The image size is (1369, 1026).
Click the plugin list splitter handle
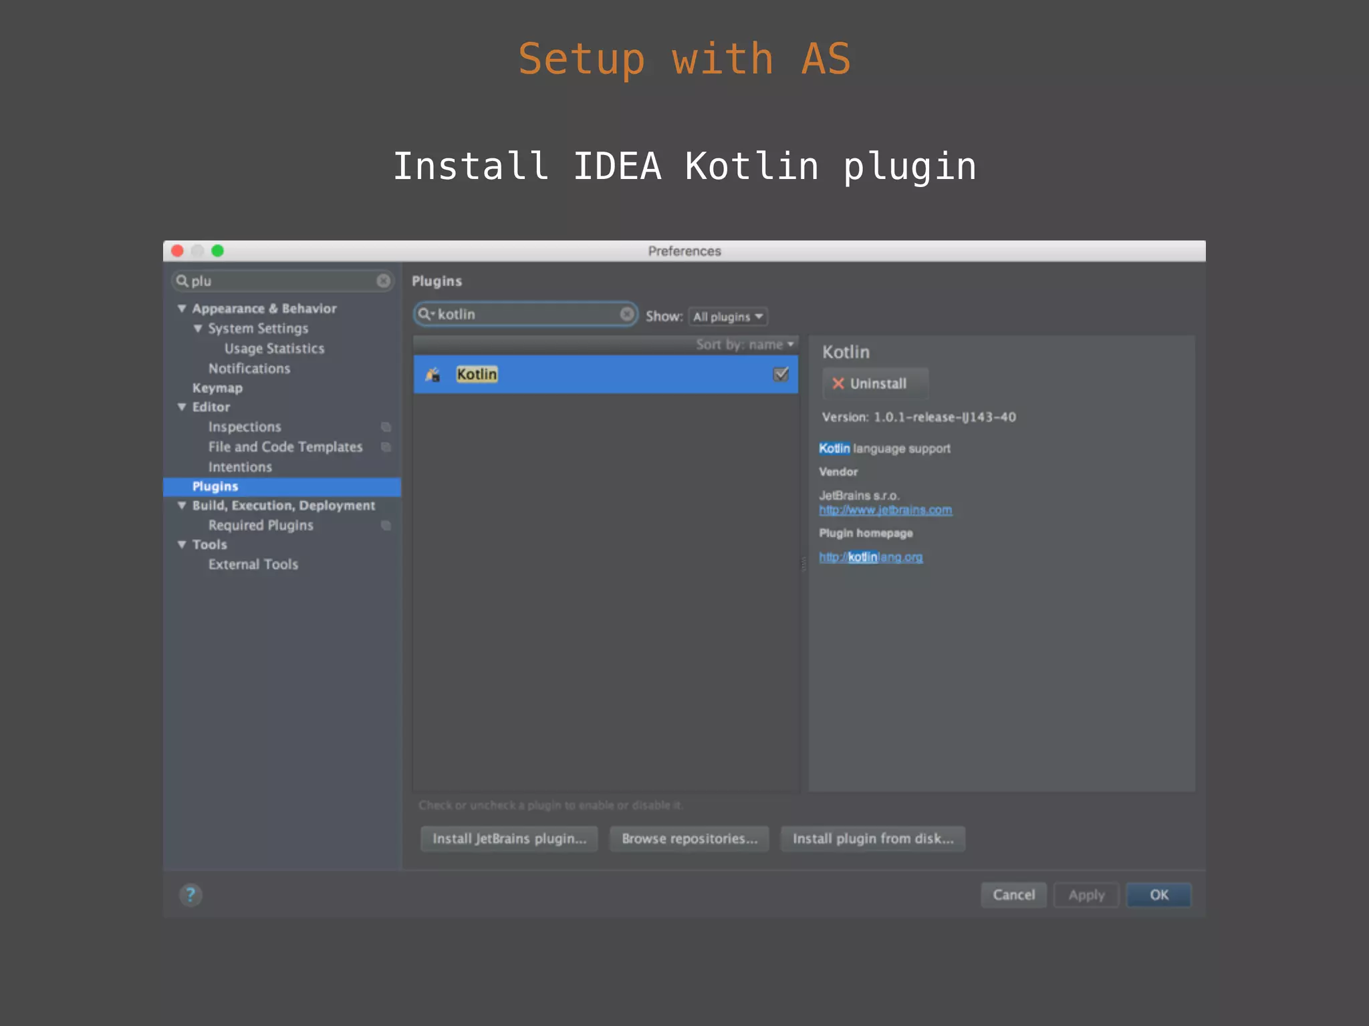click(x=803, y=564)
